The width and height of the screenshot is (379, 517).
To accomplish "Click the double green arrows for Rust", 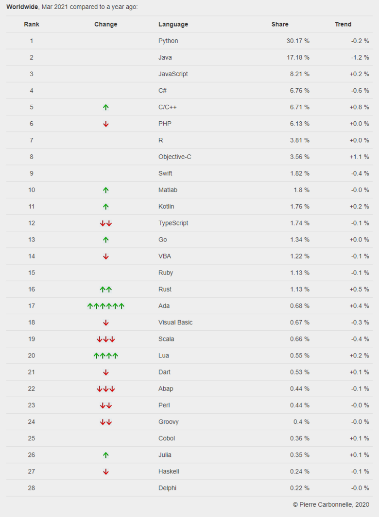I will point(106,290).
